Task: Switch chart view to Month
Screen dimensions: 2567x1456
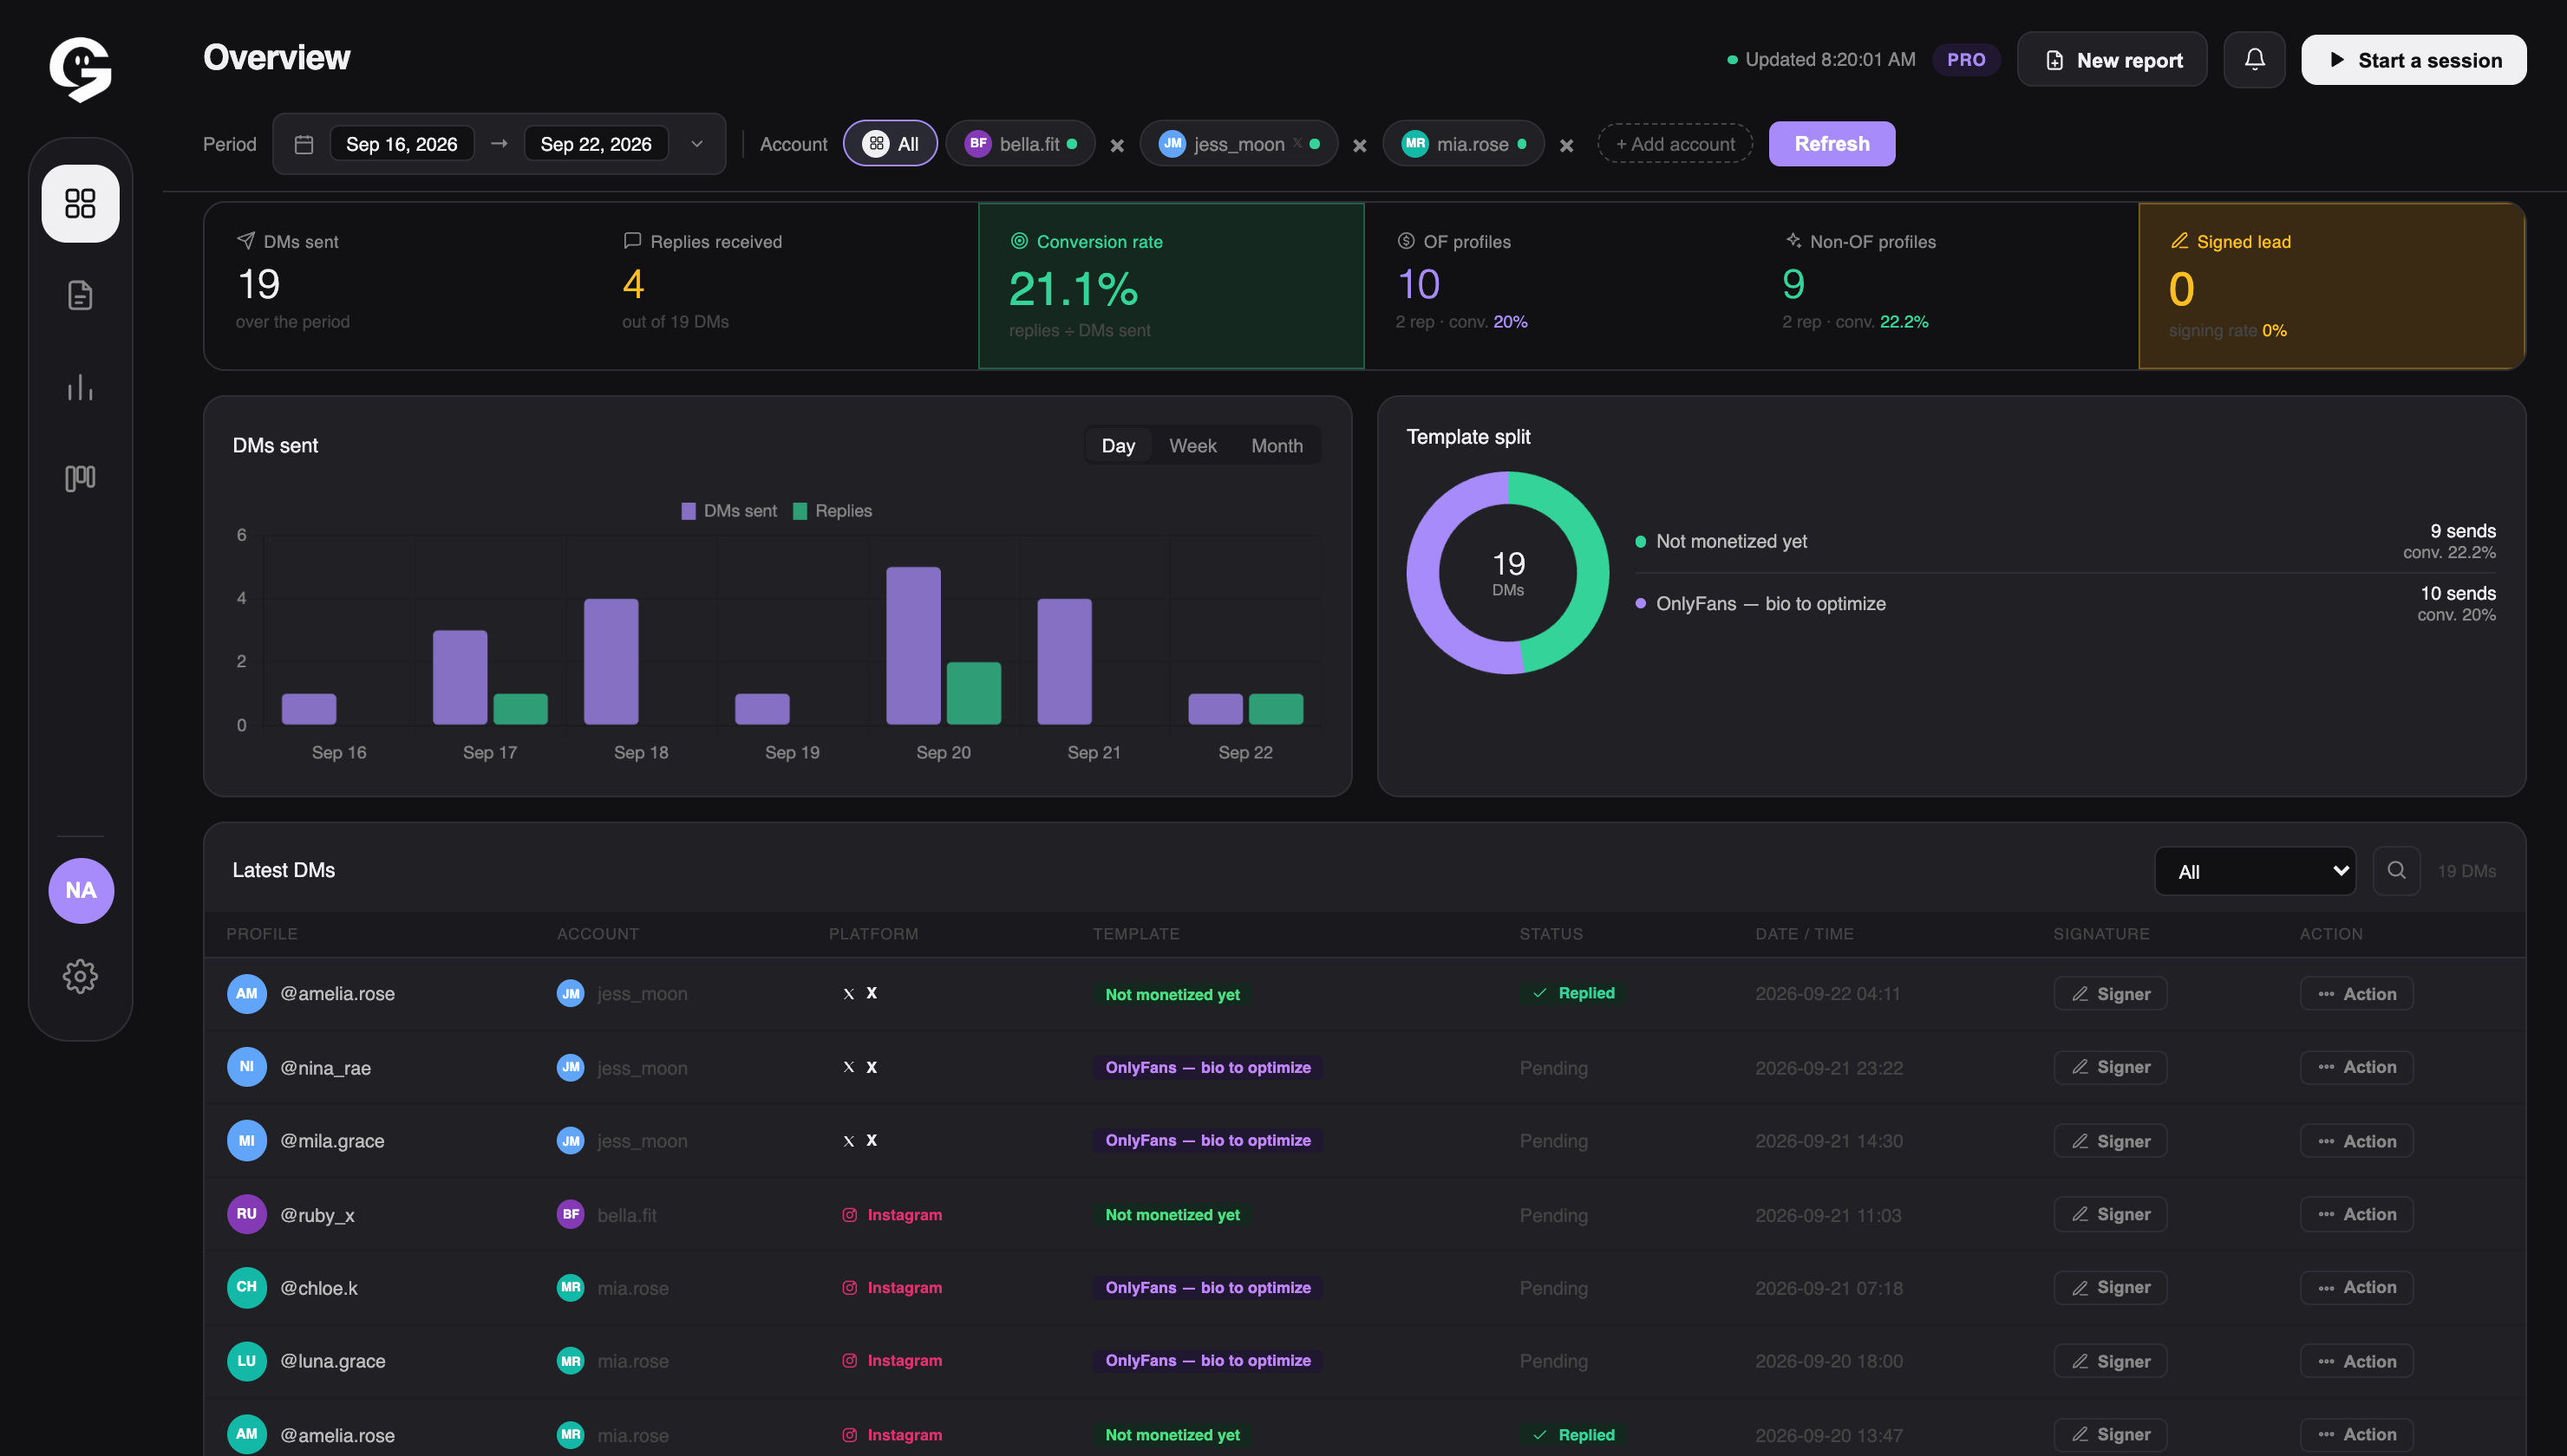Action: tap(1277, 446)
